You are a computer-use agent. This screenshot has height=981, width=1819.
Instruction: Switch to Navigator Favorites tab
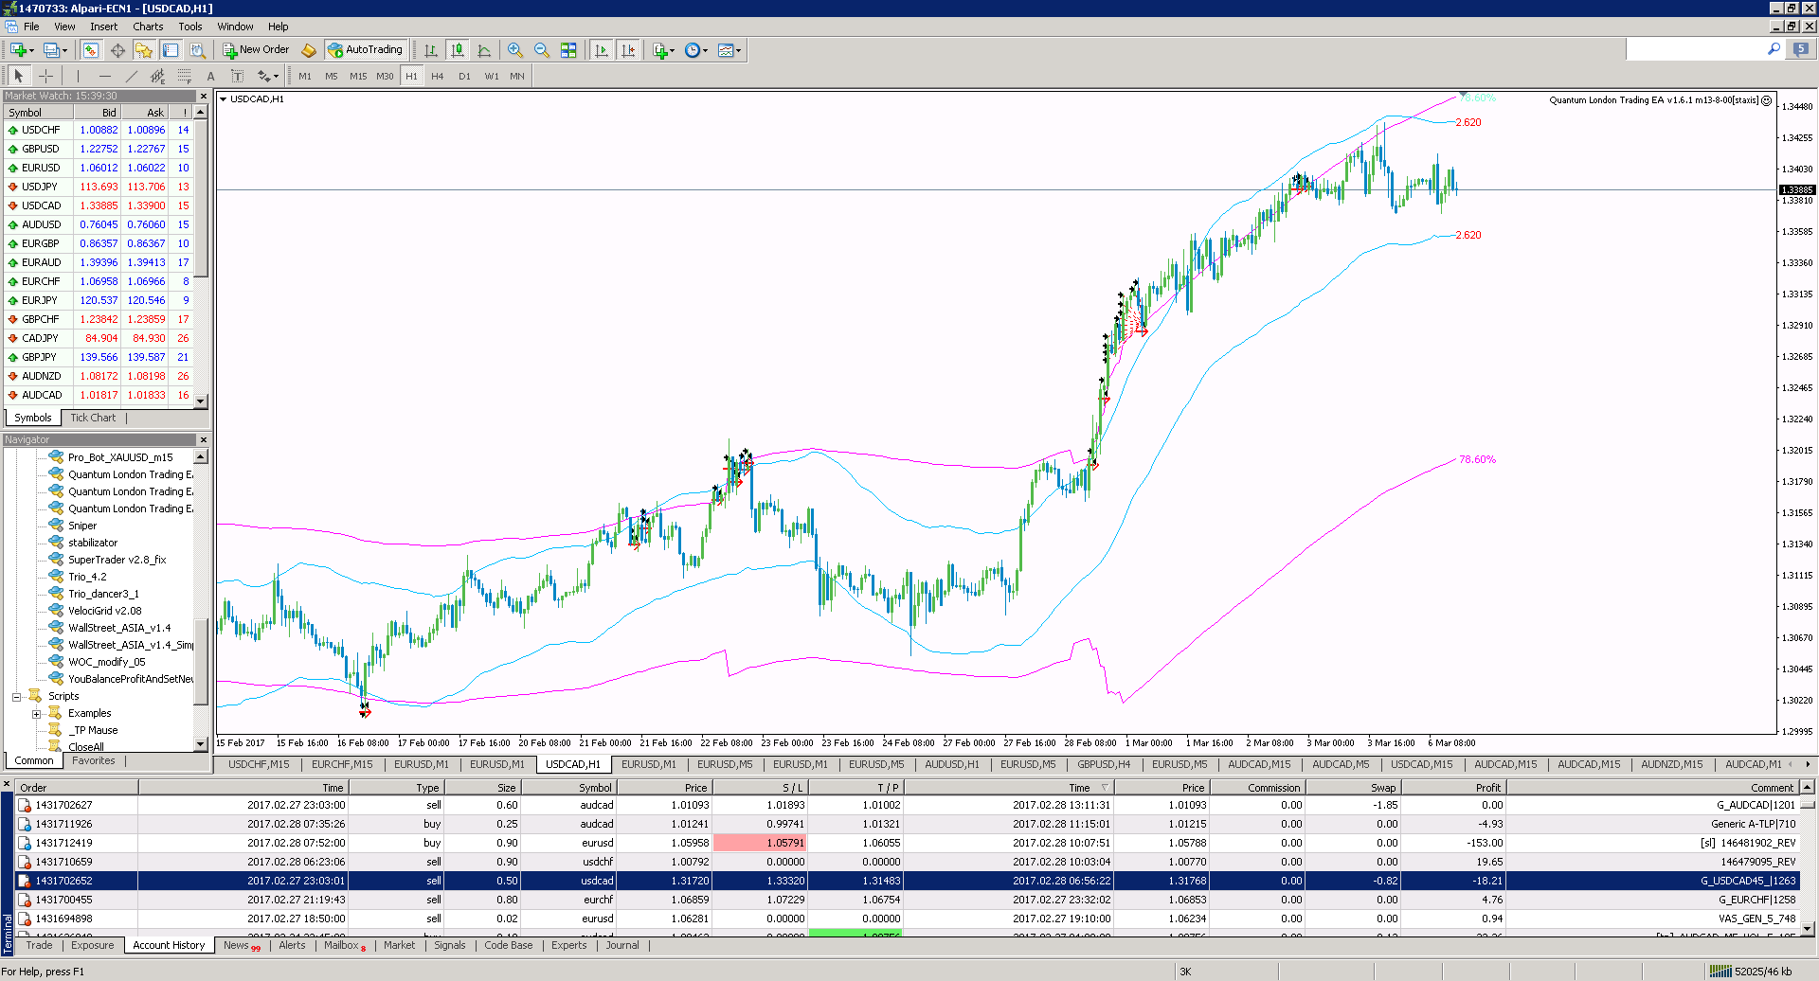[x=93, y=760]
